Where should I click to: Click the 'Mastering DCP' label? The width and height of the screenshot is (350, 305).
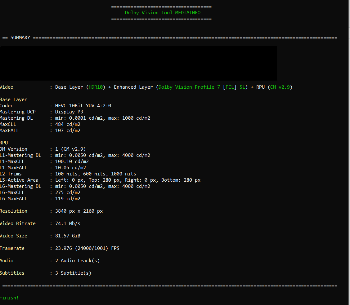coord(18,112)
